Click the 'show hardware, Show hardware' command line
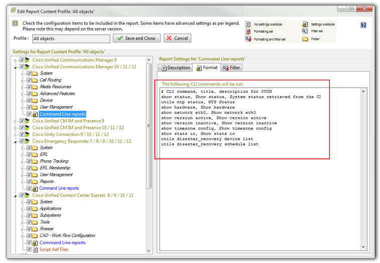 click(198, 107)
